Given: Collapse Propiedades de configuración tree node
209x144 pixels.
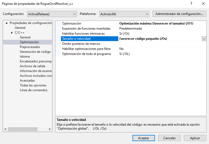Looking at the screenshot, I should [7, 23].
